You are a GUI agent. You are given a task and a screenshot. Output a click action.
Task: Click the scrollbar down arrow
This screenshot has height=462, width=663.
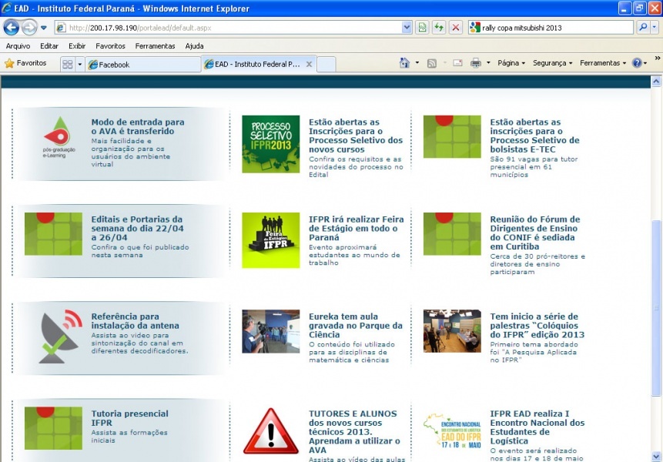click(x=656, y=456)
